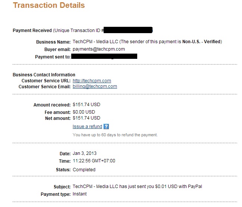Image resolution: width=242 pixels, height=207 pixels.
Task: Click the Transaction Details heading
Action: click(x=49, y=5)
